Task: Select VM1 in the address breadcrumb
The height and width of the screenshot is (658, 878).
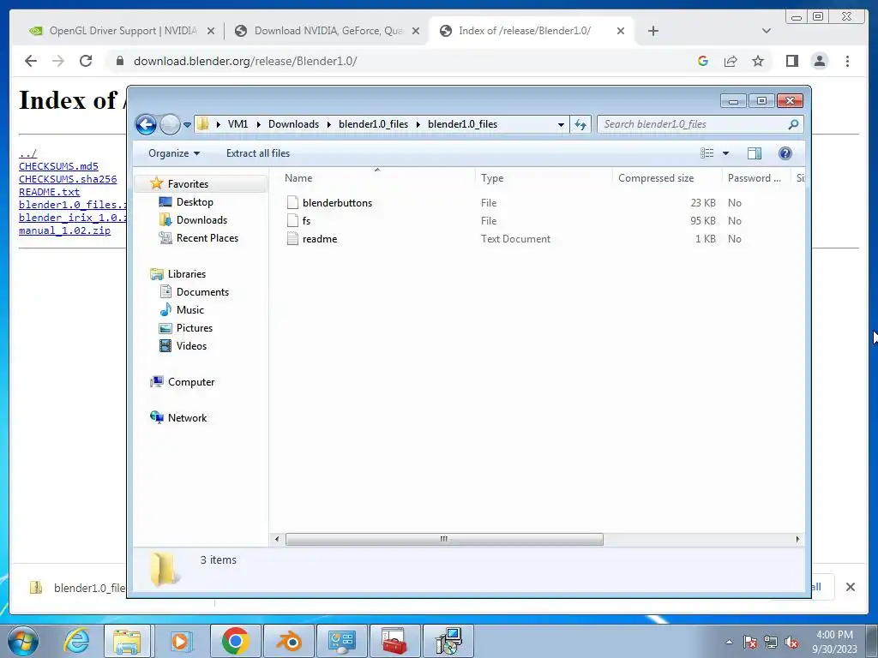Action: pyautogui.click(x=238, y=124)
